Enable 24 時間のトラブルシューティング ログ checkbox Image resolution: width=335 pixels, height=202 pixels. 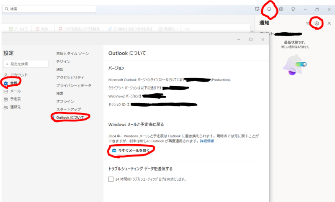tap(111, 179)
